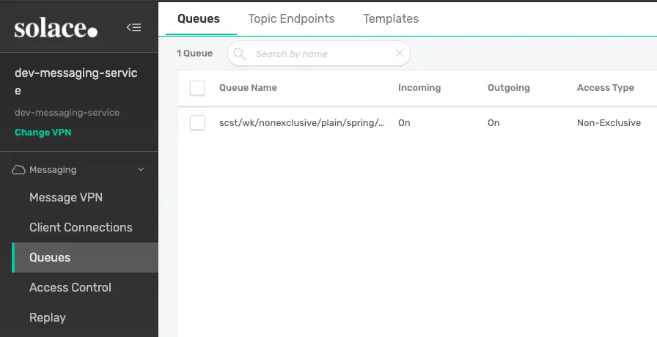Image resolution: width=657 pixels, height=337 pixels.
Task: Select all queues with header checkbox
Action: pyautogui.click(x=197, y=88)
